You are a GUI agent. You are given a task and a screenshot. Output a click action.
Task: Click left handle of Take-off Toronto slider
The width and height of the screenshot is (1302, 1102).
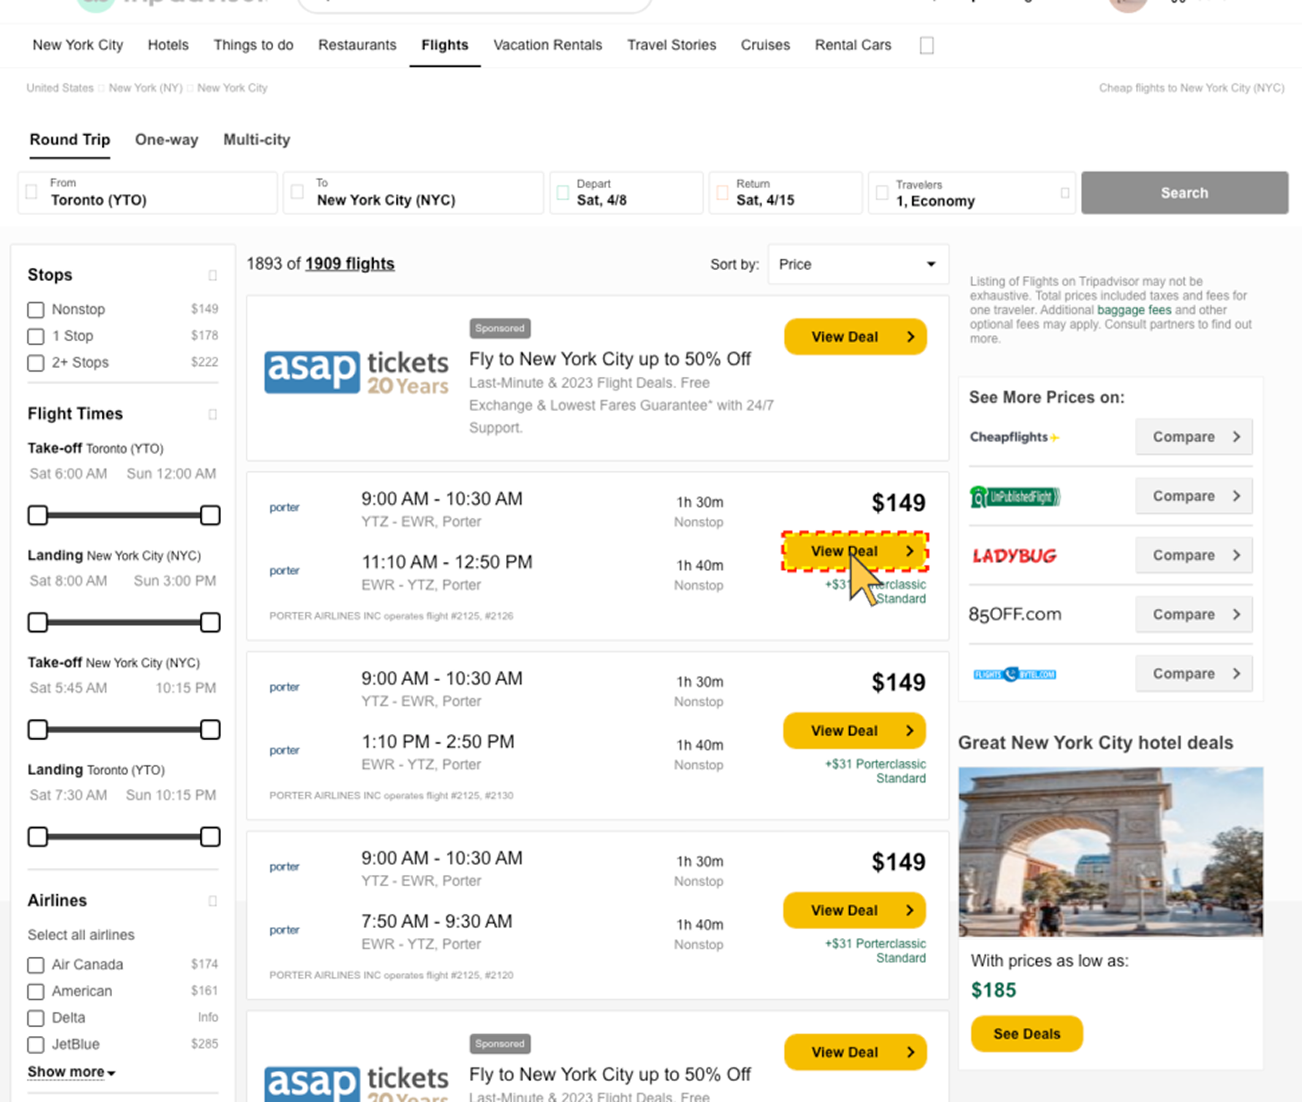point(38,515)
